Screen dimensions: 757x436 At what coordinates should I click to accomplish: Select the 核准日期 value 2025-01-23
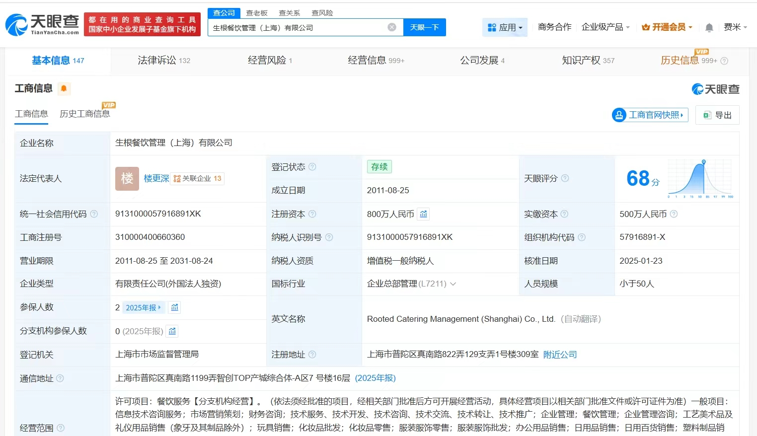coord(641,261)
